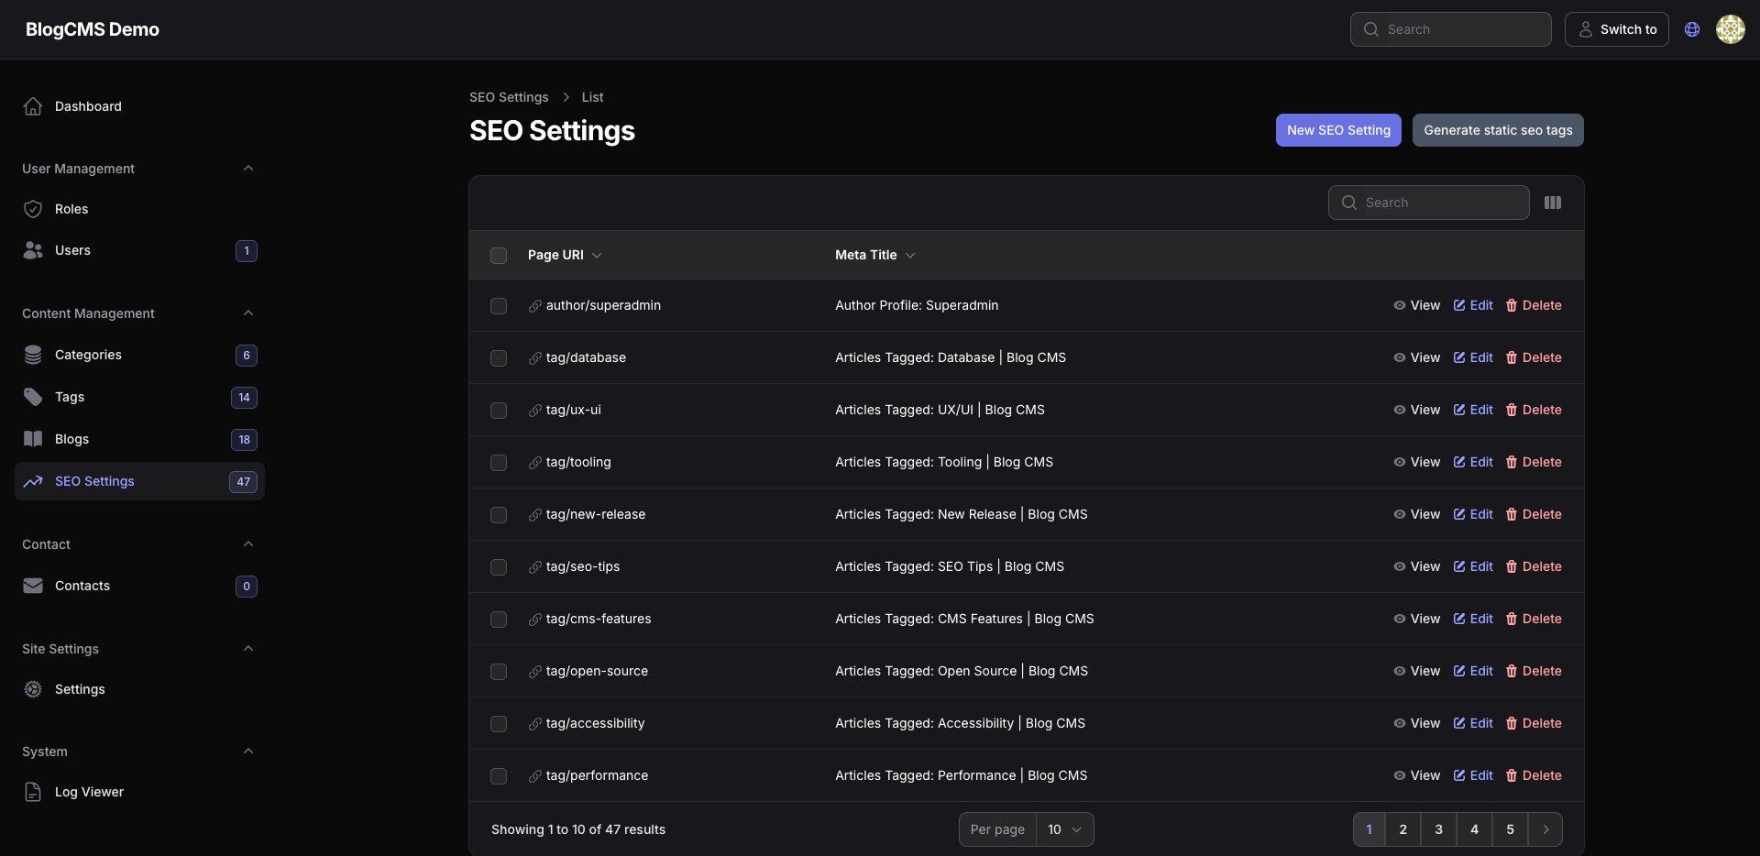Viewport: 1760px width, 856px height.
Task: Click the Generate static seo tags button
Action: 1498,130
